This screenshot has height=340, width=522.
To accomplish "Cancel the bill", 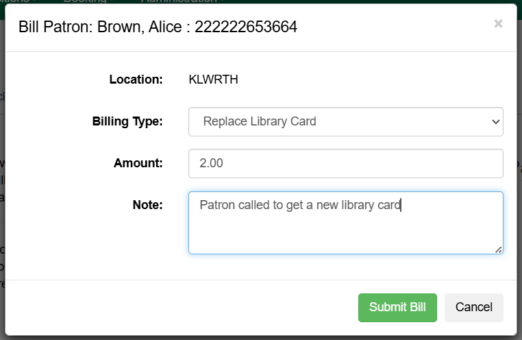I will click(473, 307).
